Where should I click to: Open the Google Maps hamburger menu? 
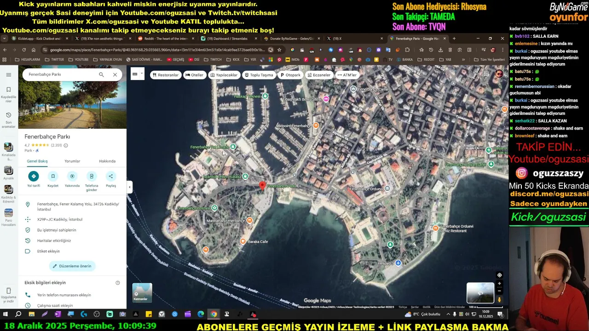(8, 74)
